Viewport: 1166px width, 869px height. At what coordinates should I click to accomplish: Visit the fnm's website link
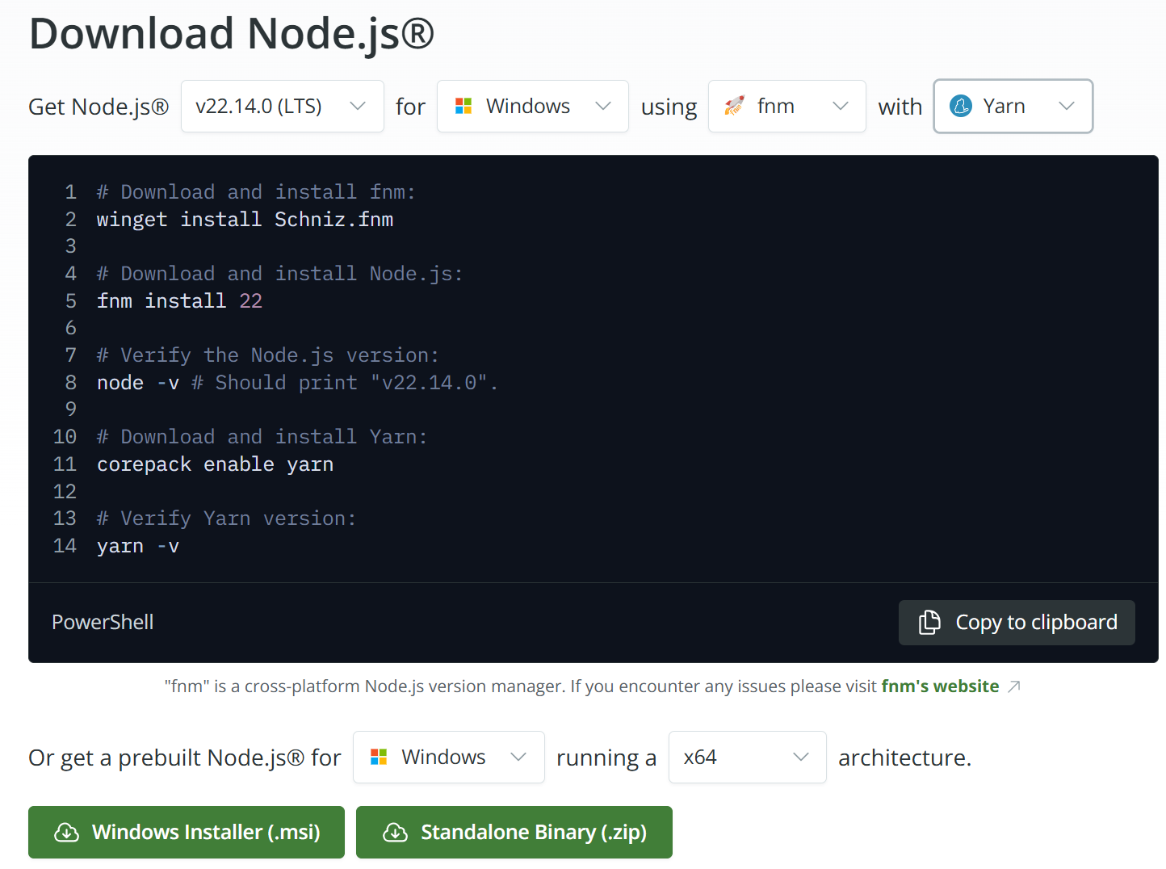click(x=940, y=686)
